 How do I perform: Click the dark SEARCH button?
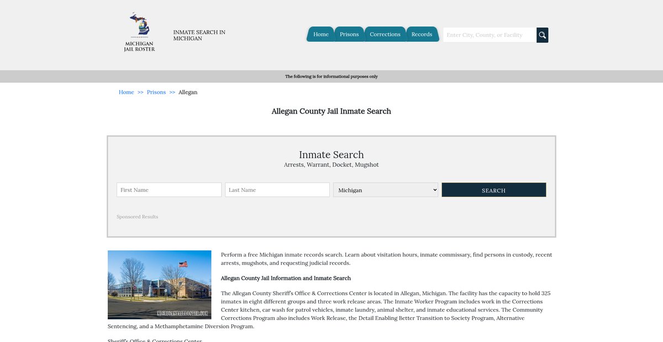[494, 190]
